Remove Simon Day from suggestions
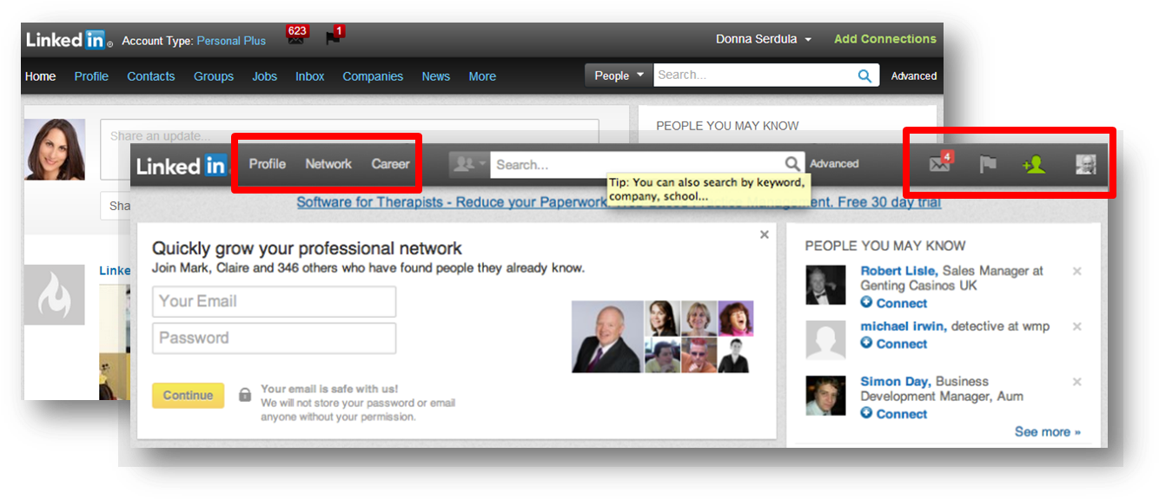 click(x=1077, y=382)
